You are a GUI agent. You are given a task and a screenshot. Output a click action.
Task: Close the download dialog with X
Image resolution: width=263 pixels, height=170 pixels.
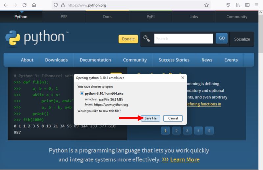click(x=183, y=78)
